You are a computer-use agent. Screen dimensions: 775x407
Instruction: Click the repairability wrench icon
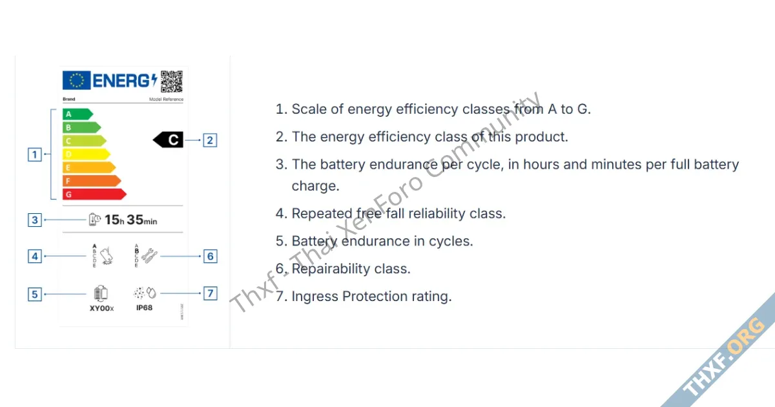(x=149, y=256)
